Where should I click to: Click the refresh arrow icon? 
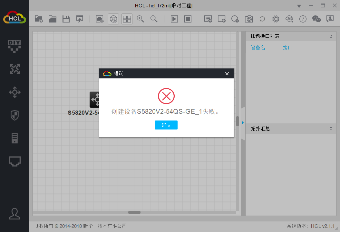(x=262, y=19)
